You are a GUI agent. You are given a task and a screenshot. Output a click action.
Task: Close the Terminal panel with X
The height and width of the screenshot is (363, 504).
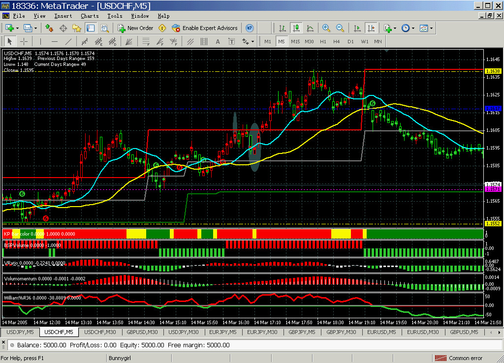(x=3, y=342)
